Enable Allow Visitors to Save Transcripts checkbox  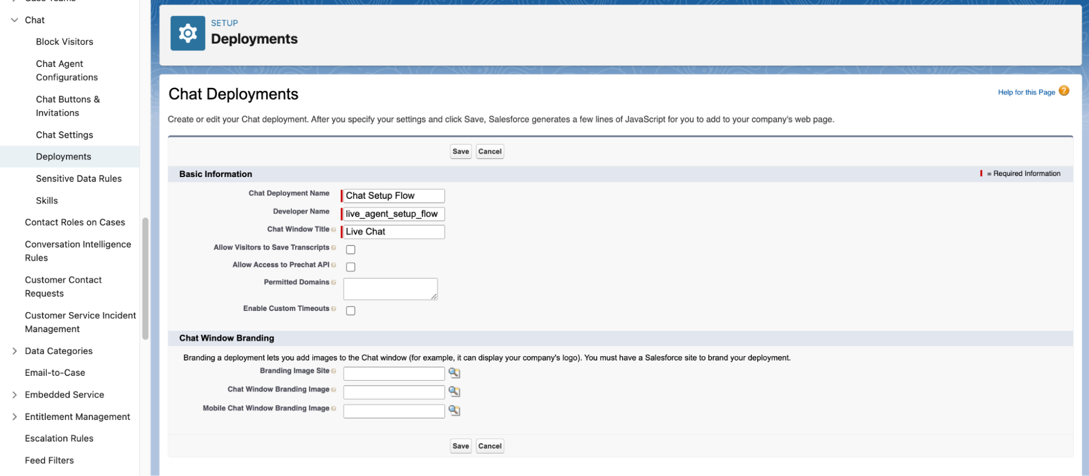[351, 249]
